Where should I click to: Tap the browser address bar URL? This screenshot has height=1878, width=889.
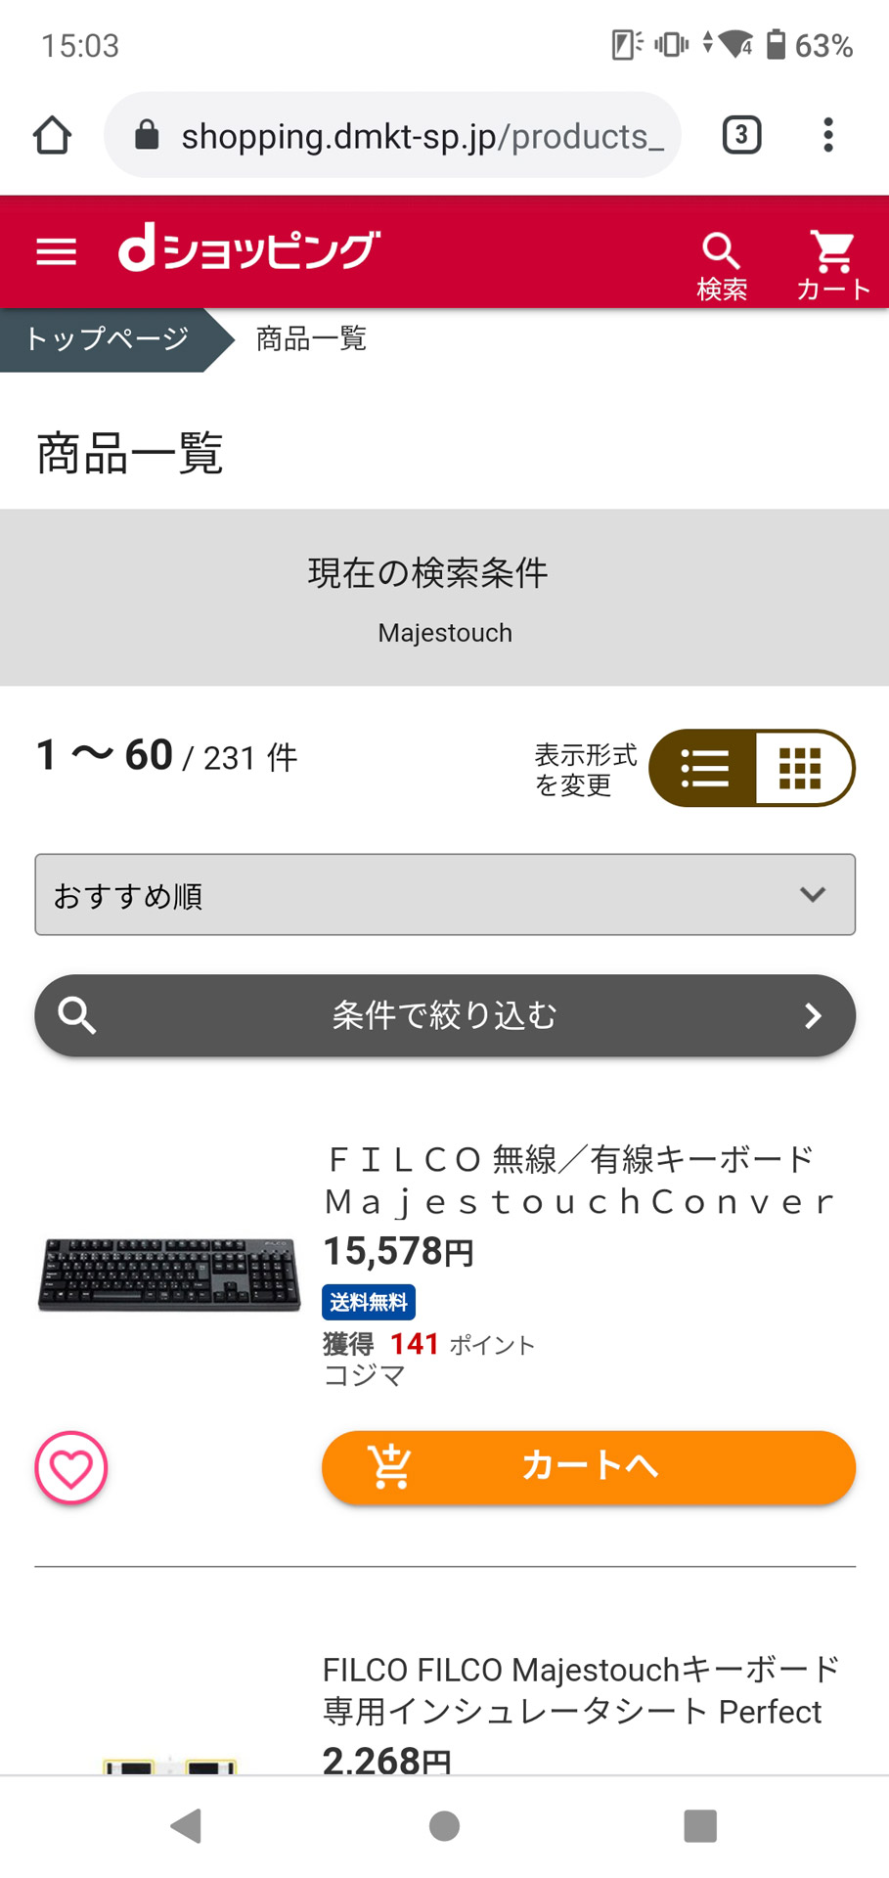point(421,136)
